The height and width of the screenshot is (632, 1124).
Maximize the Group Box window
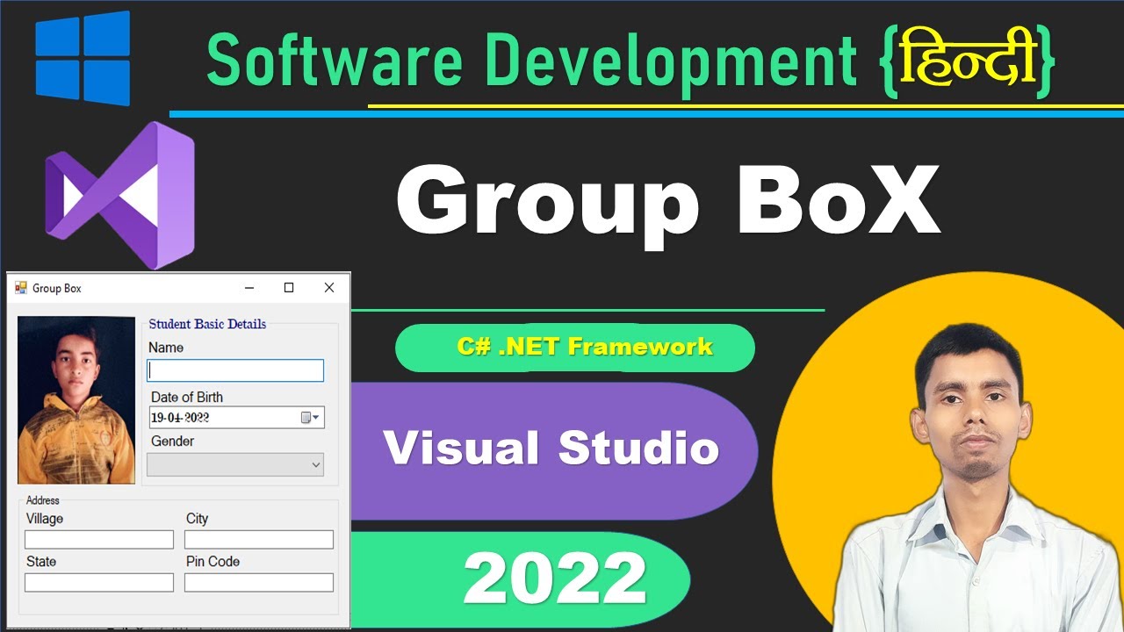point(289,288)
